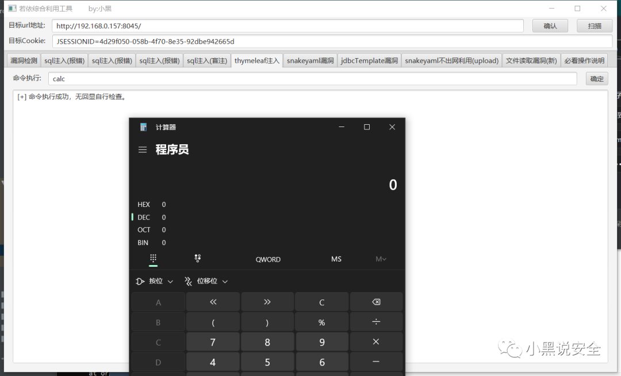Close the calculator window
Image resolution: width=621 pixels, height=376 pixels.
point(392,127)
